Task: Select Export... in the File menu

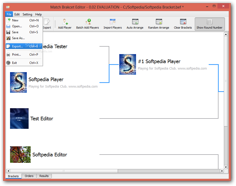Action: pos(24,46)
